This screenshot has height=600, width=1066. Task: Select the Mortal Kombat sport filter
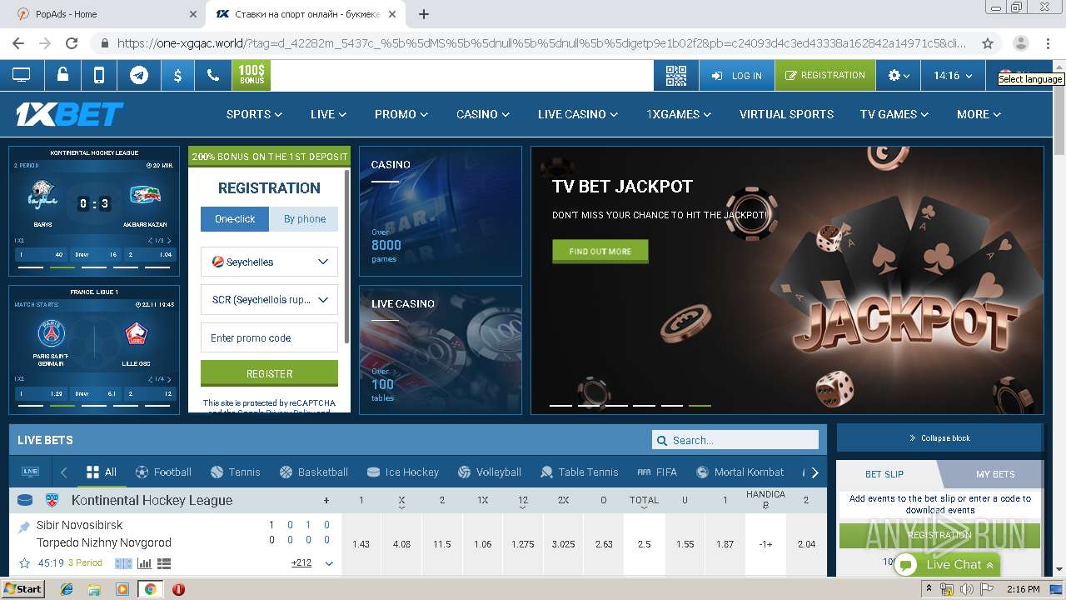[x=740, y=472]
